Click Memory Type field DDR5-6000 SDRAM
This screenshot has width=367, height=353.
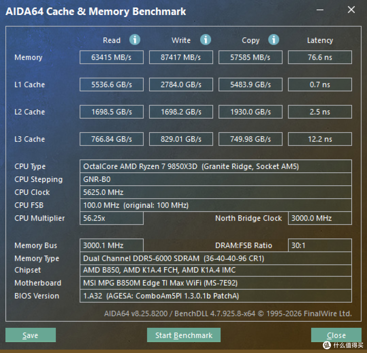click(215, 258)
